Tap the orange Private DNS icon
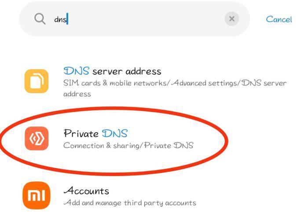This screenshot has height=224, width=308. pyautogui.click(x=37, y=138)
